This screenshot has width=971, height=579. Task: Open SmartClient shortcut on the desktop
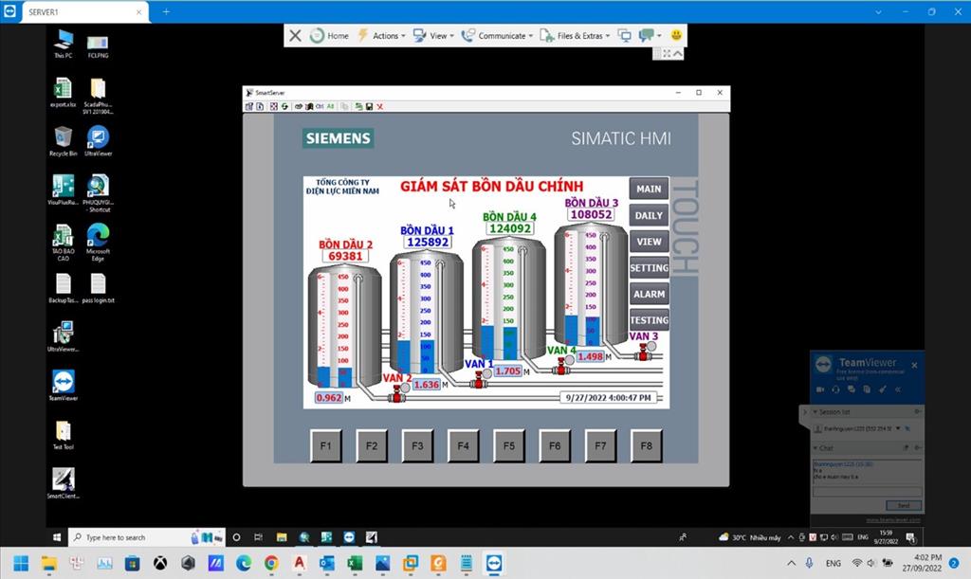tap(64, 483)
